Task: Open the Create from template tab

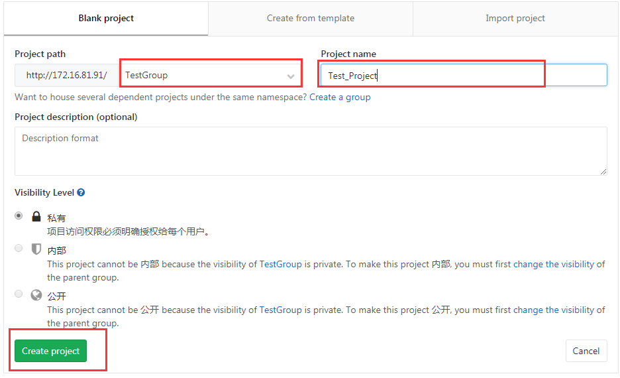Action: (x=311, y=18)
